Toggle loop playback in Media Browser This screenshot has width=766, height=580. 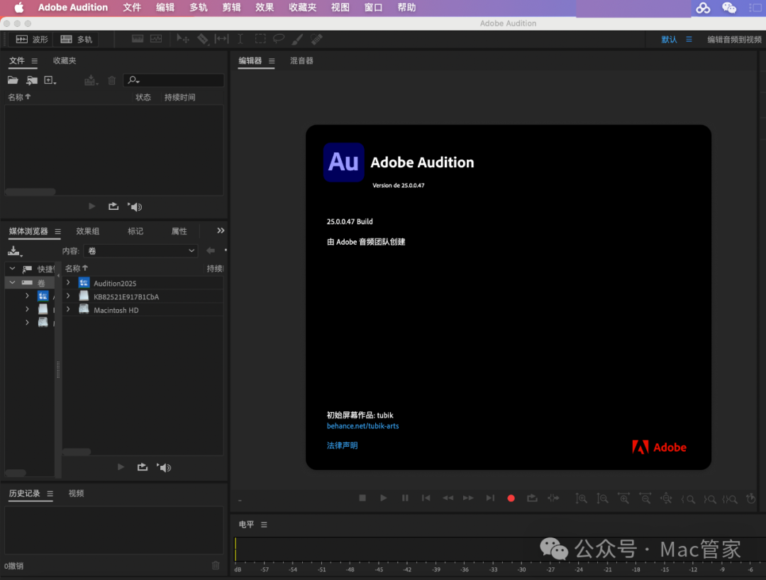click(142, 467)
